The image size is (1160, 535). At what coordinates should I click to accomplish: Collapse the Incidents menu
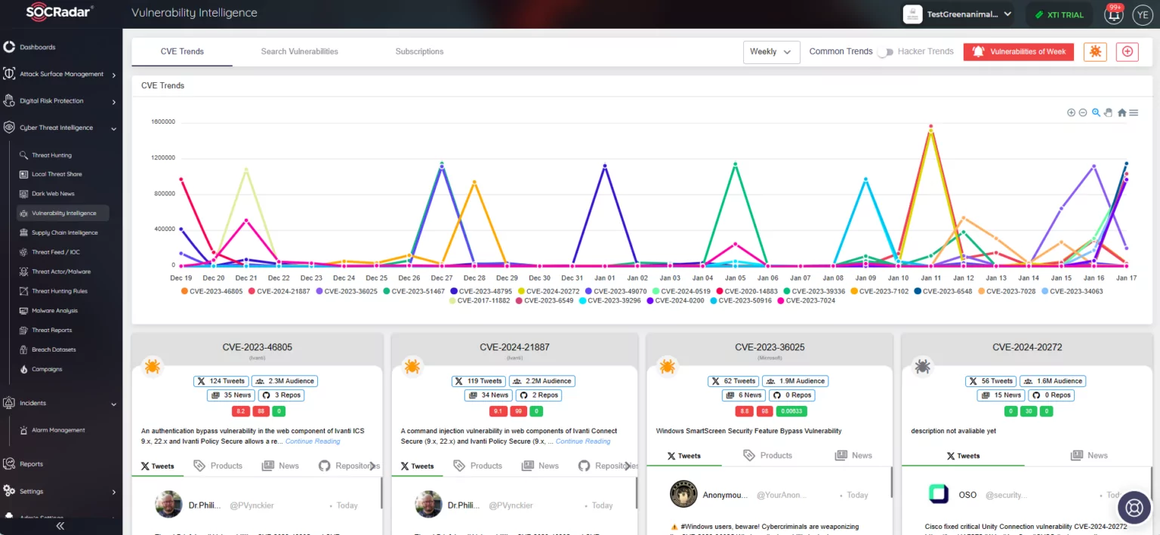point(60,404)
